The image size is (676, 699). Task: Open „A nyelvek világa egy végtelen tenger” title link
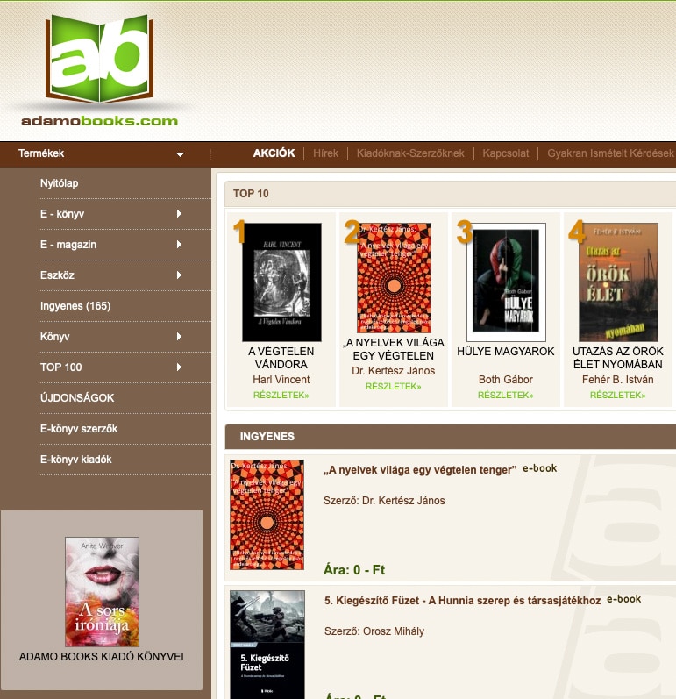click(420, 470)
